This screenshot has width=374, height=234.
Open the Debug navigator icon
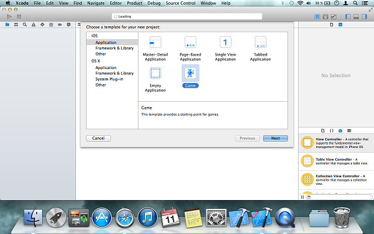pyautogui.click(x=51, y=25)
